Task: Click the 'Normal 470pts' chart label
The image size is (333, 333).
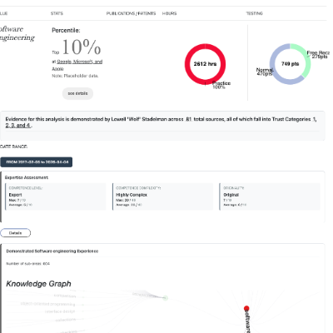Action: 265,72
